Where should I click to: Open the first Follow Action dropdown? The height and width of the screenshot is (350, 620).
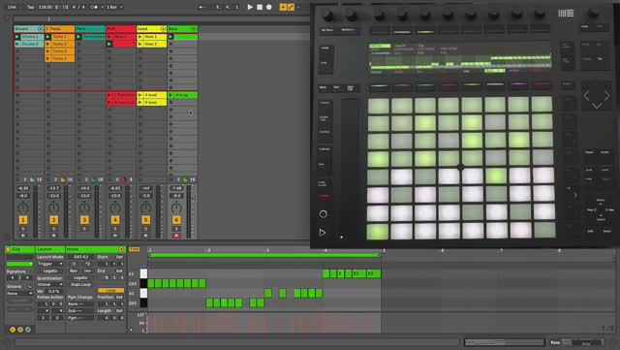44,311
